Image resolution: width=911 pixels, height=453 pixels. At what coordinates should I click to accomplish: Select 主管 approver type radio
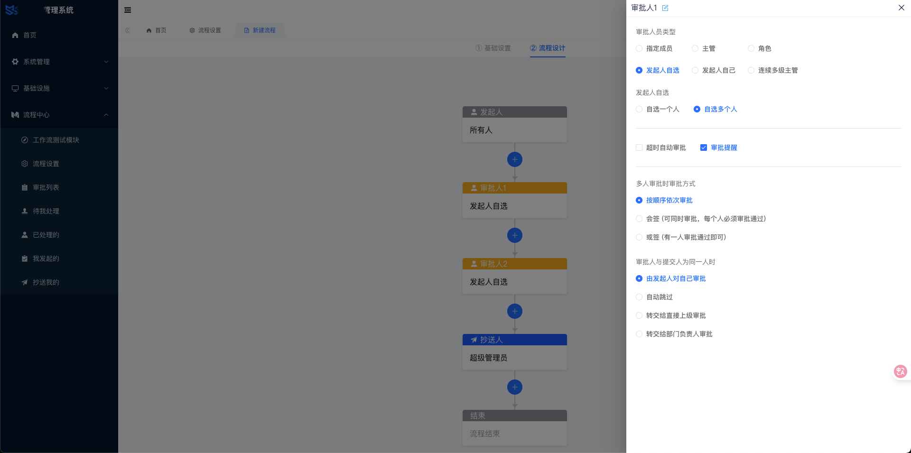click(695, 48)
